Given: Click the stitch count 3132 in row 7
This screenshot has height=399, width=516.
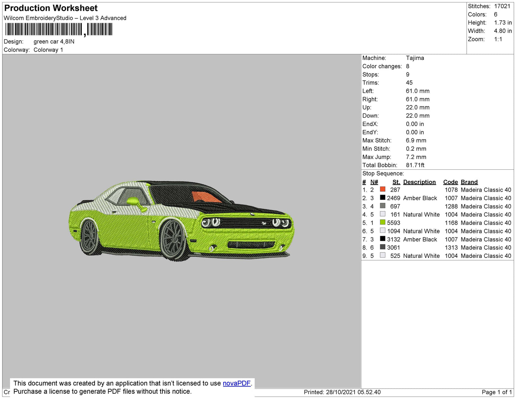Looking at the screenshot, I should pyautogui.click(x=394, y=239).
